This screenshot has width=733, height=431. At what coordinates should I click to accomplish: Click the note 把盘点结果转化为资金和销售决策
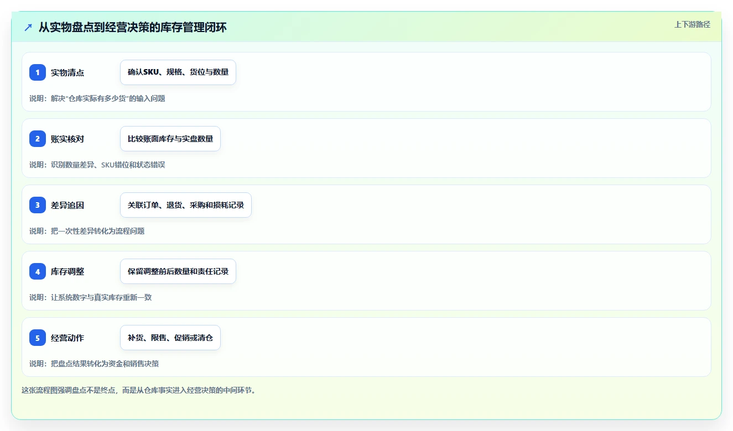click(105, 364)
